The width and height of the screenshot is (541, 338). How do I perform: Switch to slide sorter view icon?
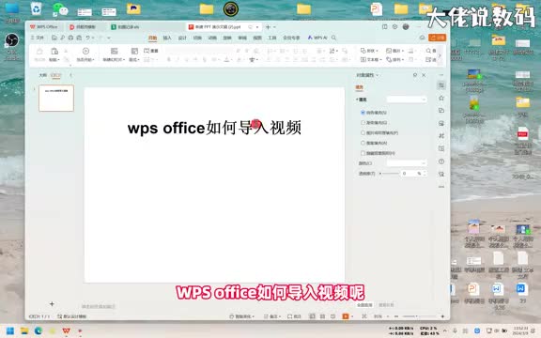tap(322, 316)
